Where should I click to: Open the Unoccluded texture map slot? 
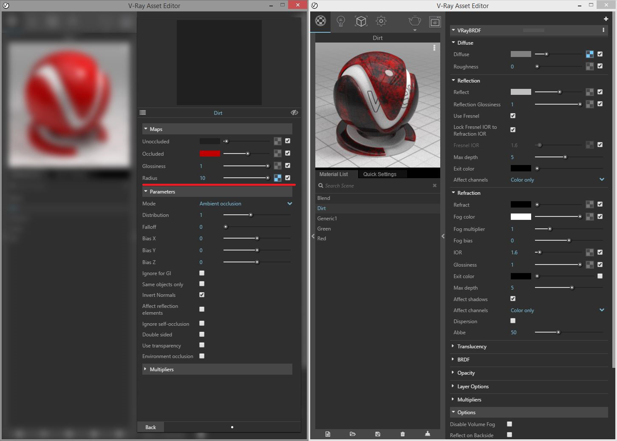(x=277, y=141)
